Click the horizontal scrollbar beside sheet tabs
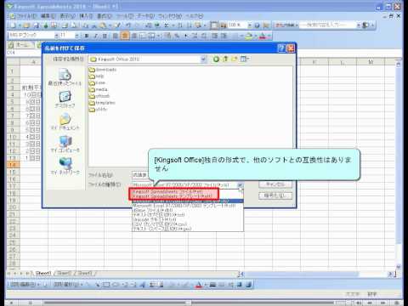 [316, 274]
